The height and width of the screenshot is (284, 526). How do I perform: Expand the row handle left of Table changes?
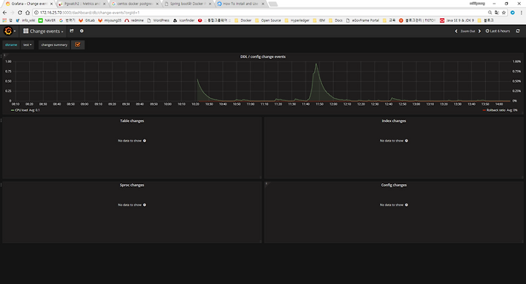(x=1, y=120)
